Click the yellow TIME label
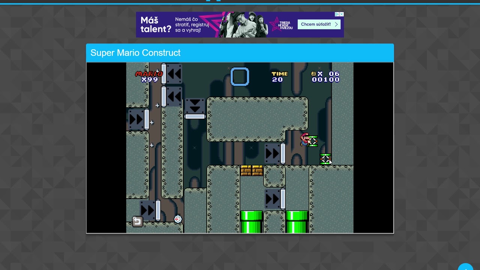The height and width of the screenshot is (270, 480). [280, 74]
